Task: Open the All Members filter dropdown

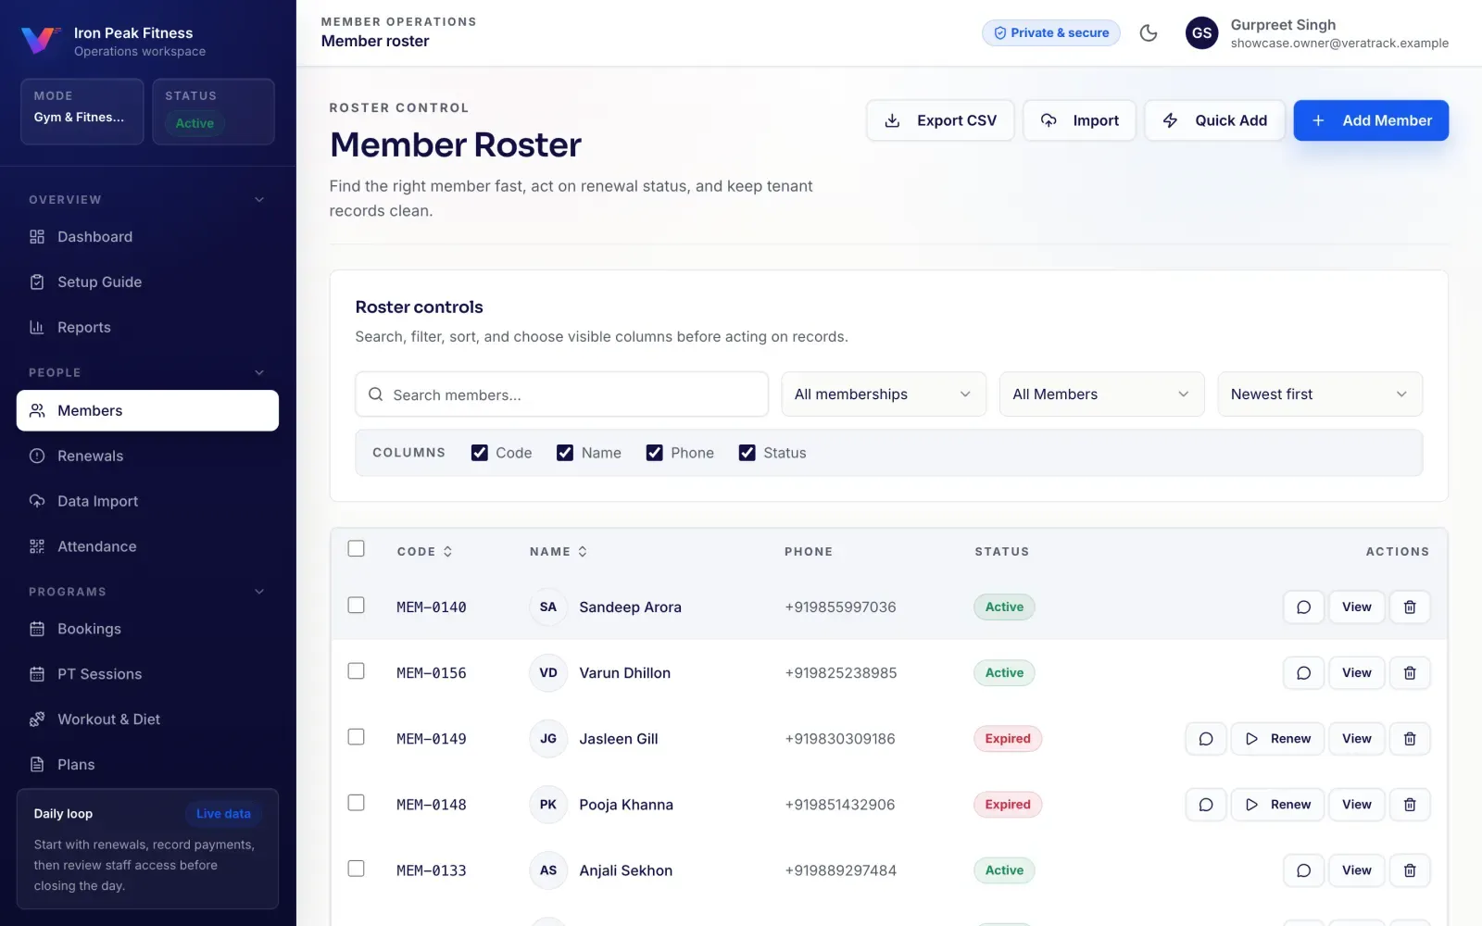Action: click(x=1101, y=394)
